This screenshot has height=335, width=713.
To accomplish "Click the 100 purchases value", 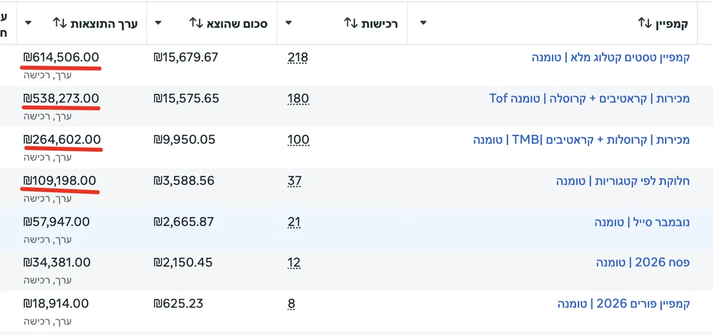I will pos(298,140).
